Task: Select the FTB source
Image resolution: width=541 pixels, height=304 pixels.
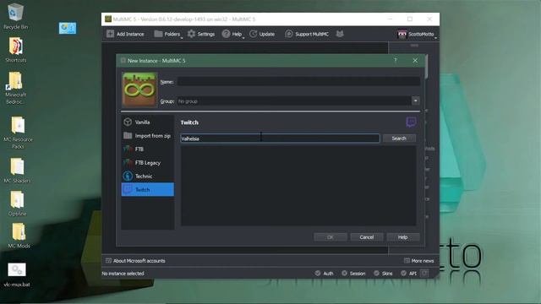Action: pyautogui.click(x=148, y=149)
